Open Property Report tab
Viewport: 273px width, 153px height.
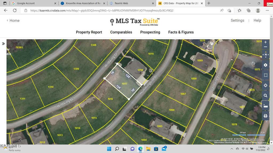(x=89, y=32)
